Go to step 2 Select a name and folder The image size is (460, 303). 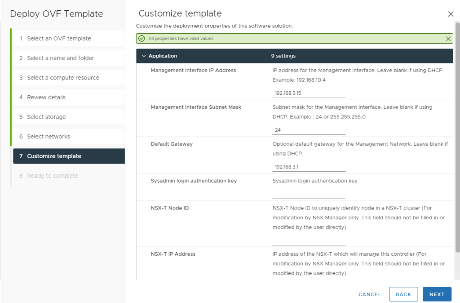pos(61,58)
